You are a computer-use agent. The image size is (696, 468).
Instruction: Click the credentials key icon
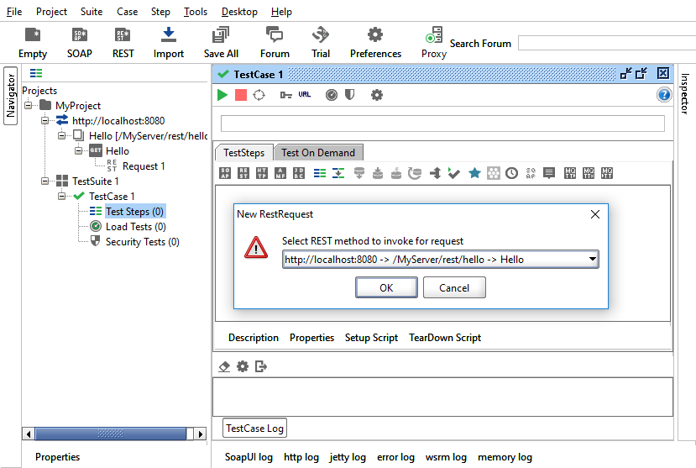(x=285, y=95)
